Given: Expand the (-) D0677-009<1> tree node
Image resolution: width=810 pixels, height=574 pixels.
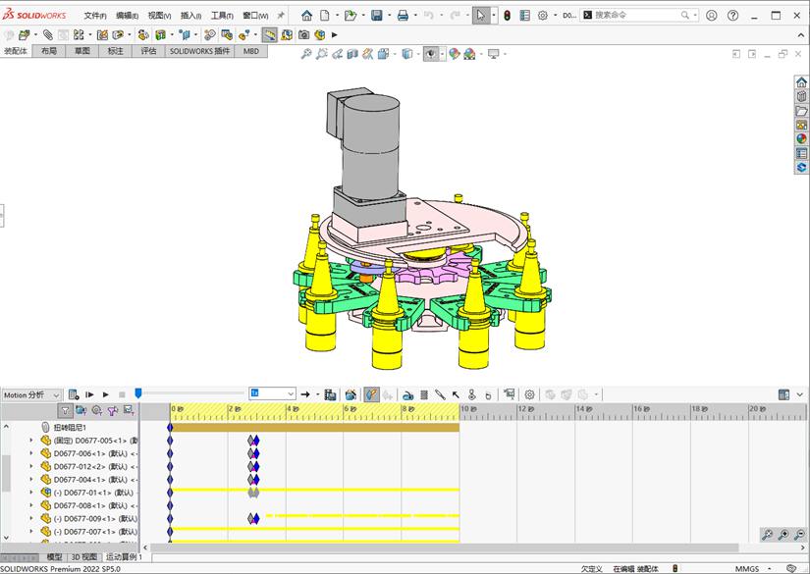Looking at the screenshot, I should 31,518.
